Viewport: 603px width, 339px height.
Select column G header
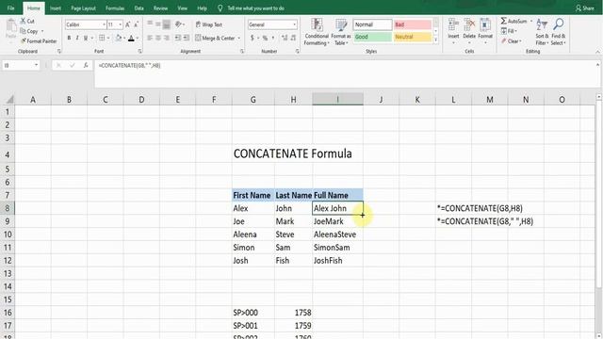click(253, 100)
